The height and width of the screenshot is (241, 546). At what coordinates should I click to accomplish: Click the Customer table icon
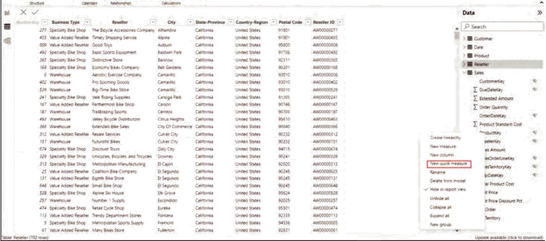point(470,39)
